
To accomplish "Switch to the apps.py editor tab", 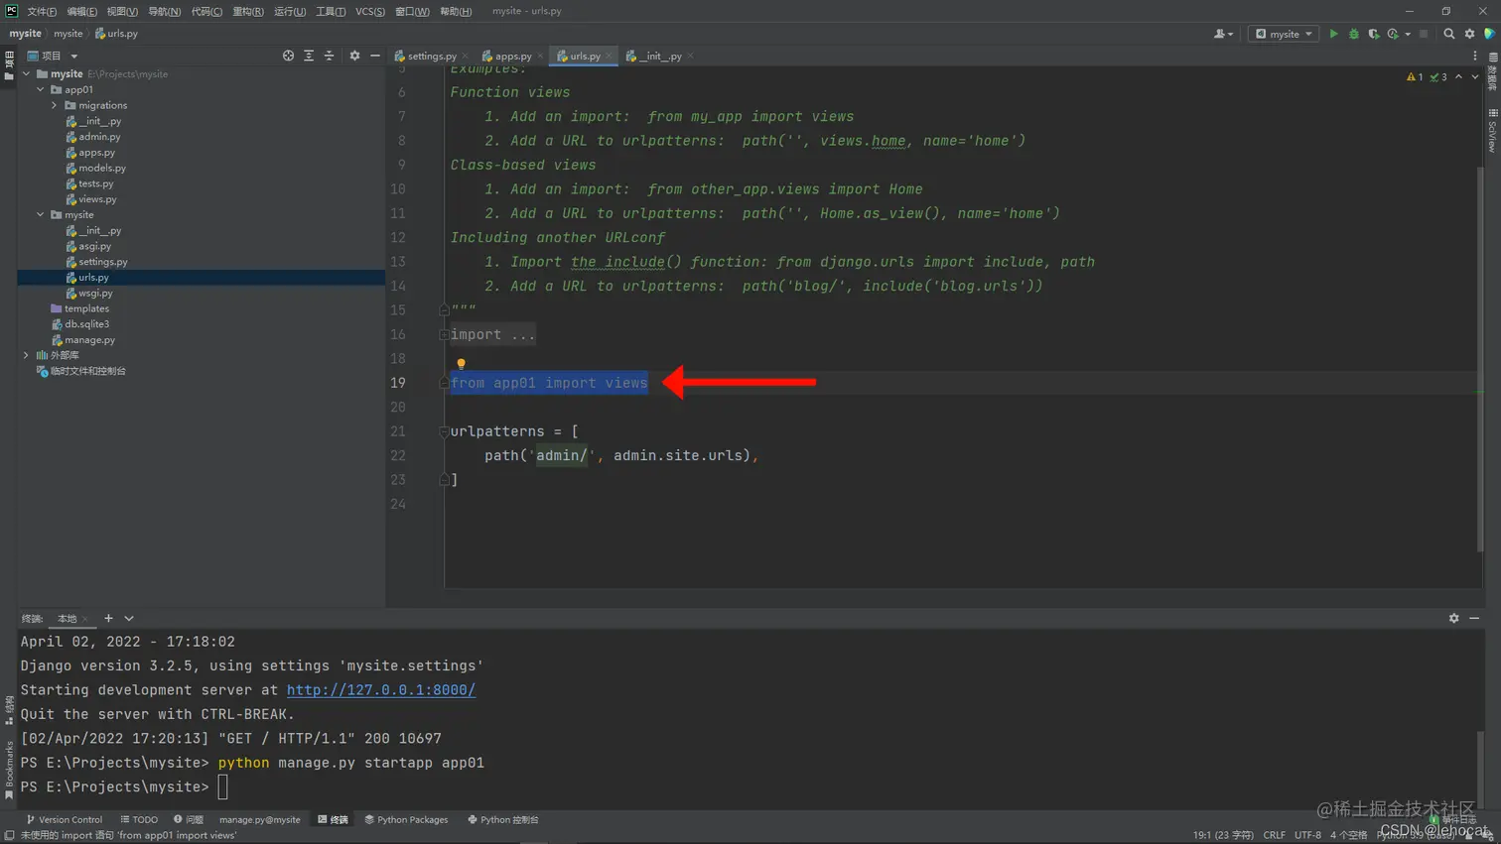I will coord(513,56).
